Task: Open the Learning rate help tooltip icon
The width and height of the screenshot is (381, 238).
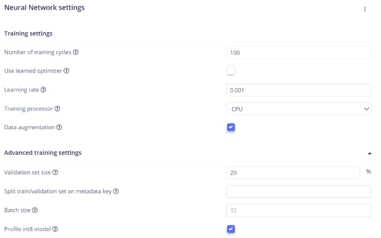Action: tap(43, 90)
